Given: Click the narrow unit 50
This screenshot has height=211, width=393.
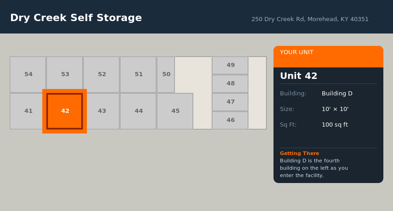Looking at the screenshot, I should [x=166, y=74].
